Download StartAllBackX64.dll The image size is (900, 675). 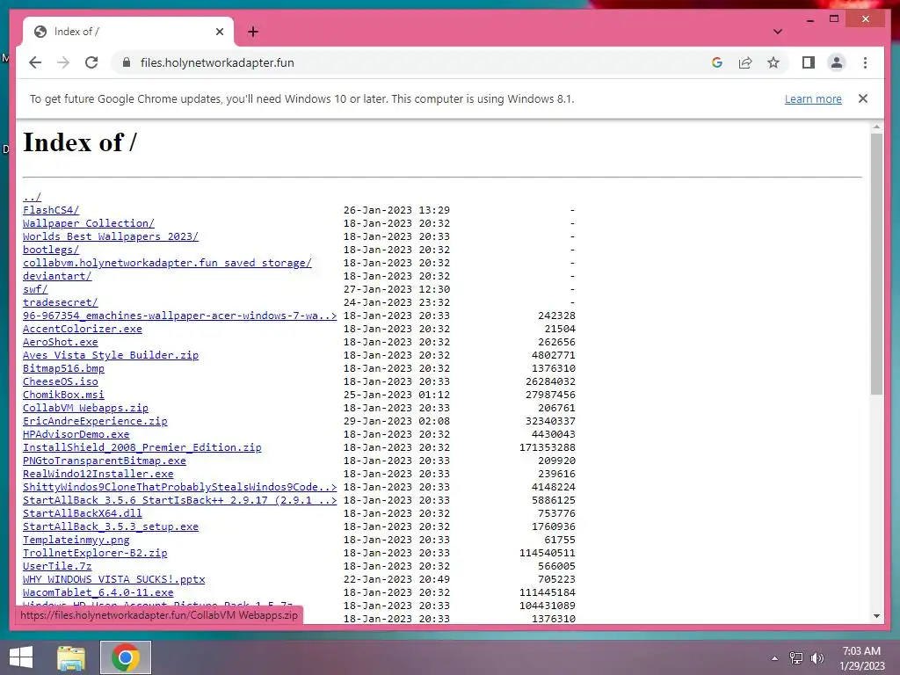coord(83,513)
